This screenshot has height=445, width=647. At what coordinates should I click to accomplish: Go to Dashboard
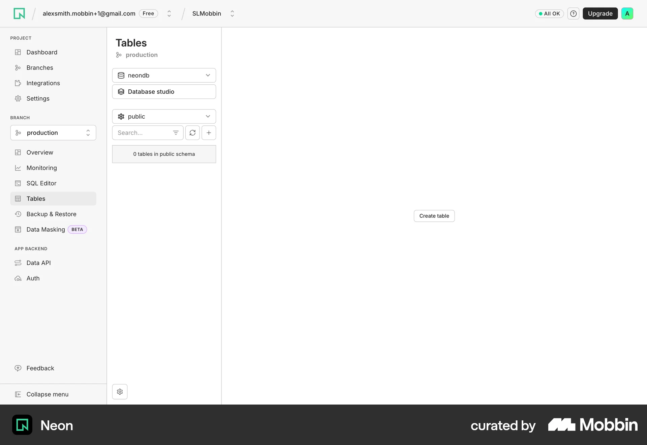tap(53, 52)
